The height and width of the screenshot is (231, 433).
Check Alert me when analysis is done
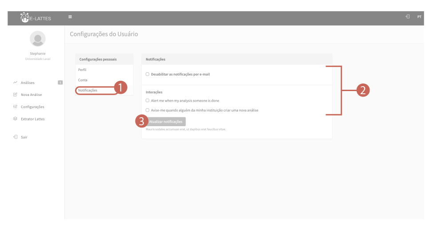click(147, 101)
